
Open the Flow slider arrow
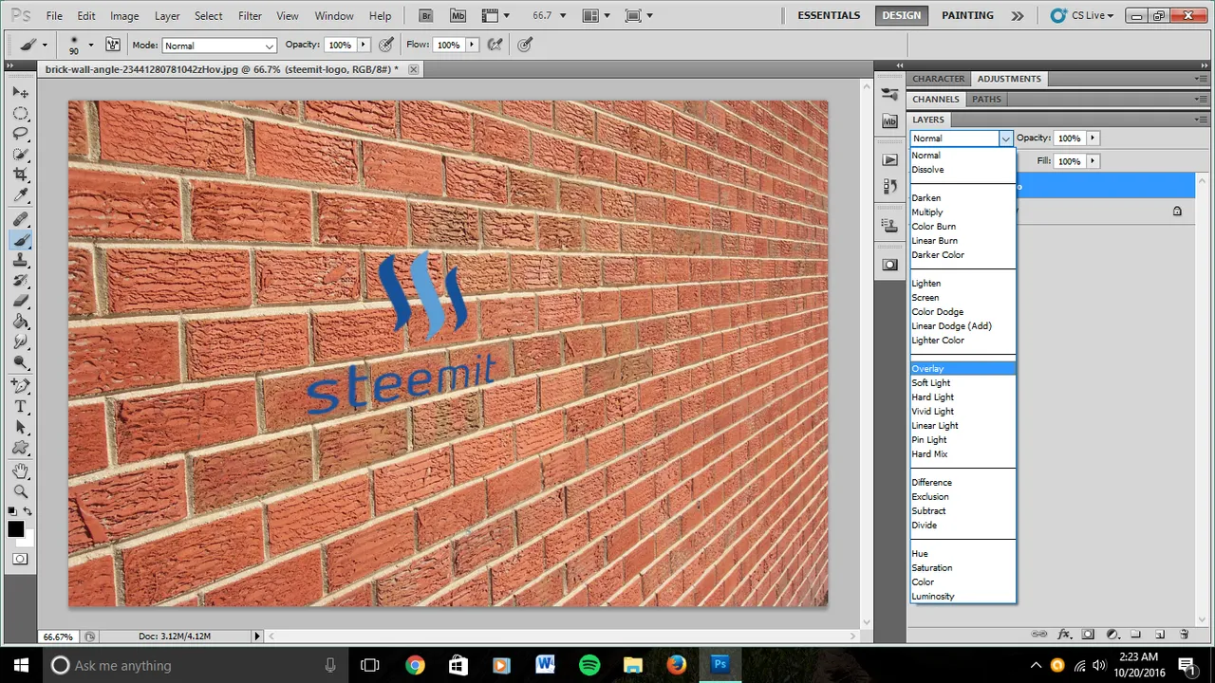coord(471,45)
